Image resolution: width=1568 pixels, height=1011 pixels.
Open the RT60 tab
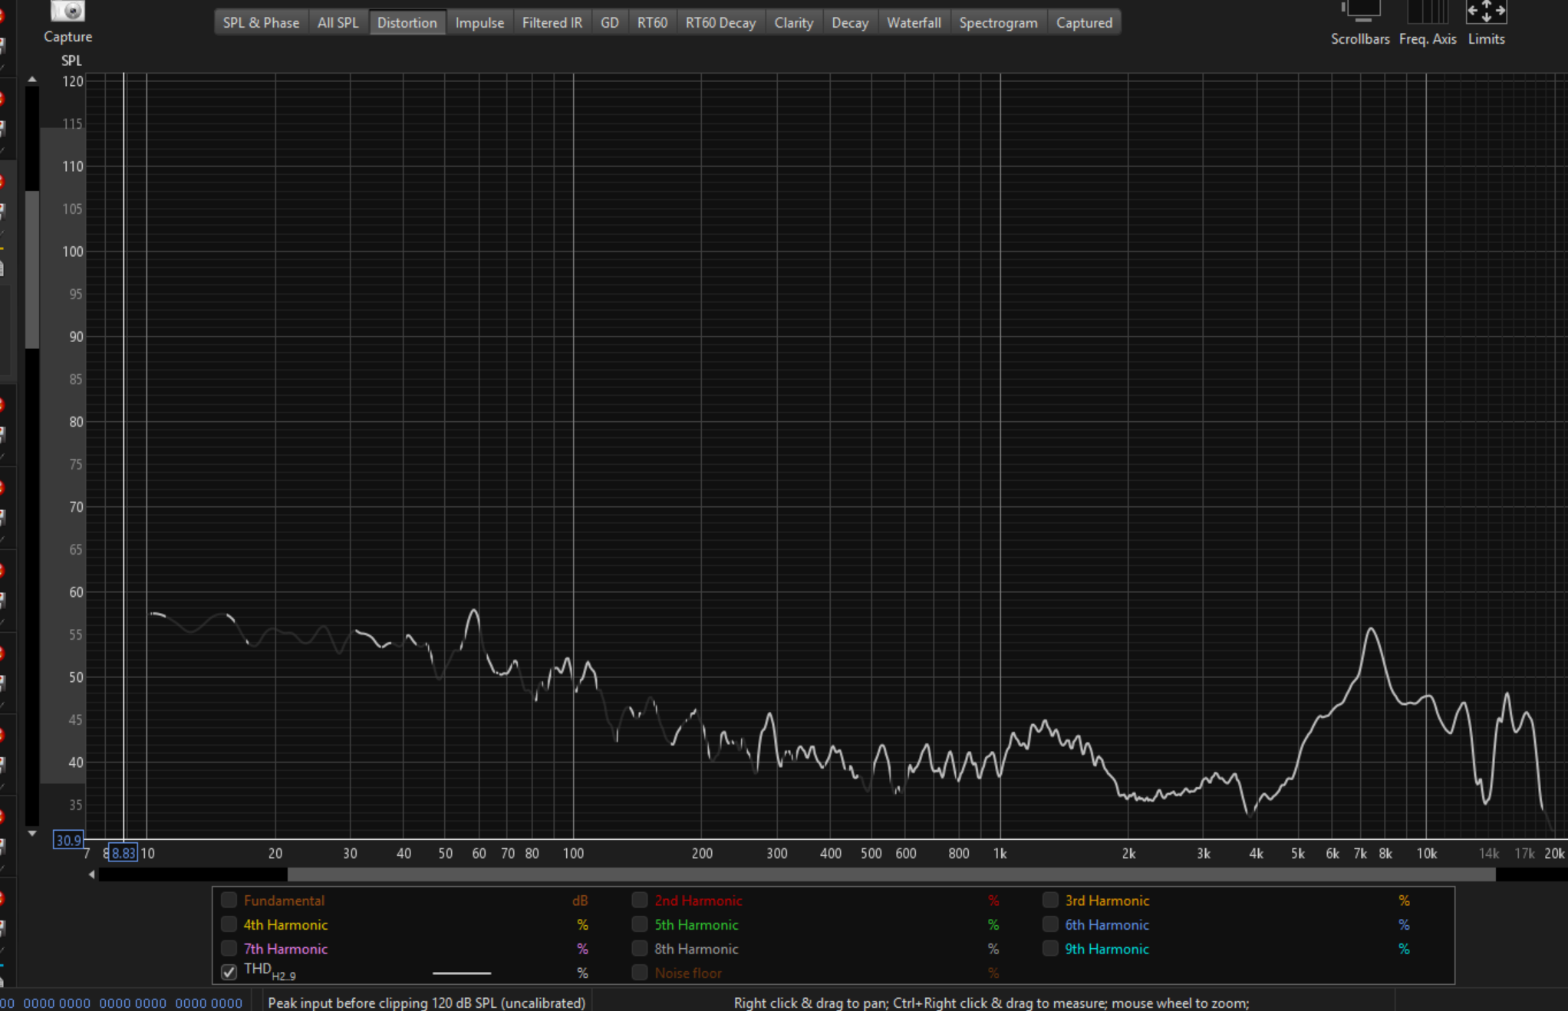pos(652,22)
